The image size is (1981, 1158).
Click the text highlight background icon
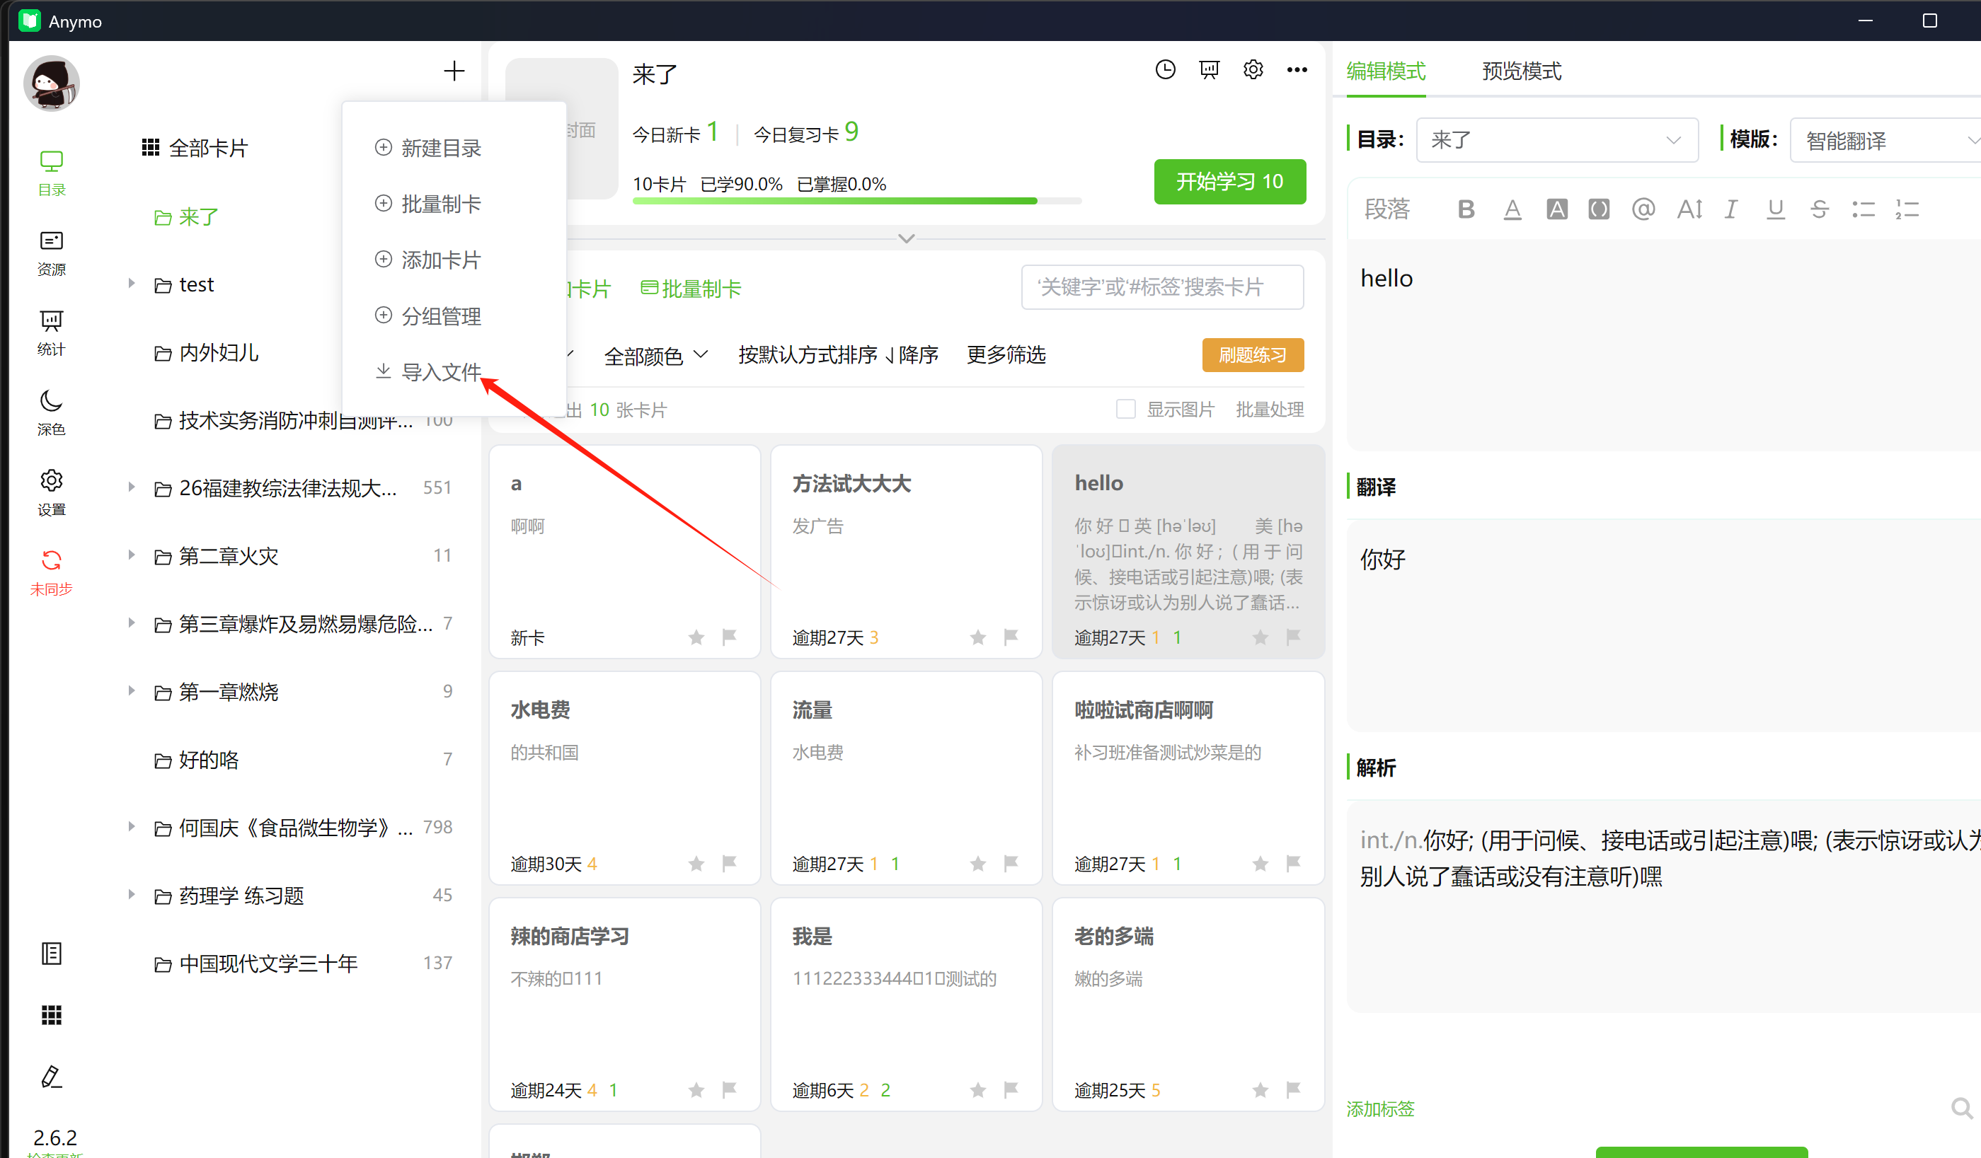tap(1556, 209)
